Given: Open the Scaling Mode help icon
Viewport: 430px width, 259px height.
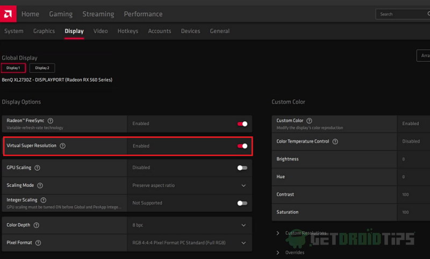Looking at the screenshot, I should [x=40, y=186].
